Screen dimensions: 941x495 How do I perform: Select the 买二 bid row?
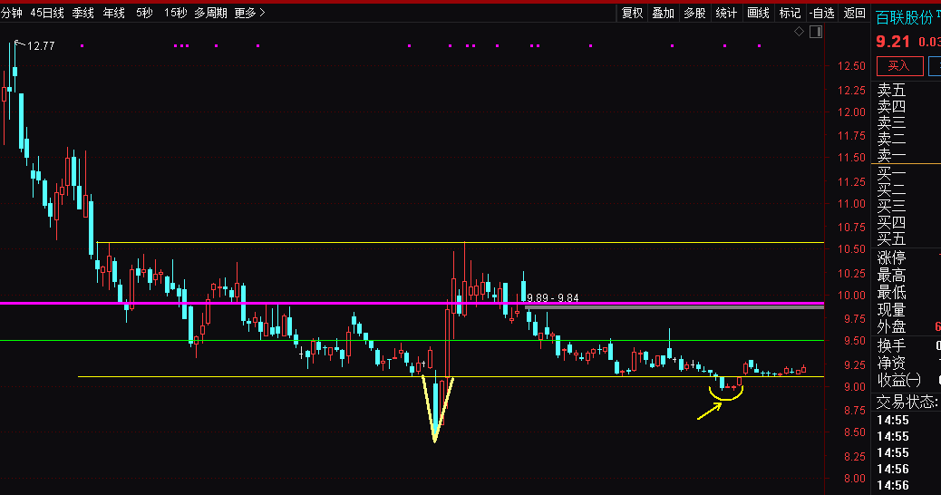point(891,190)
